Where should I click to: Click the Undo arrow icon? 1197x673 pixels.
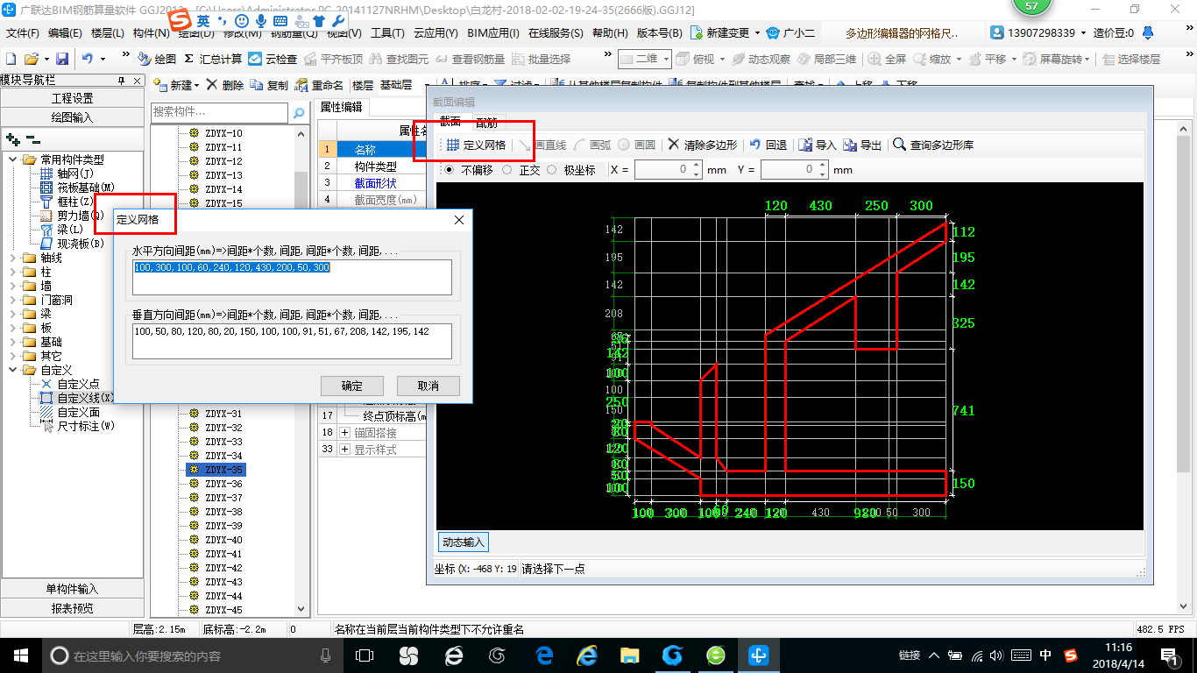pos(88,59)
